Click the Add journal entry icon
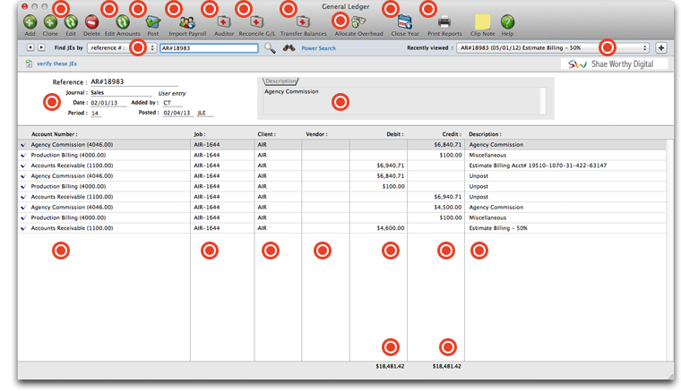This screenshot has height=391, width=681. (x=30, y=22)
